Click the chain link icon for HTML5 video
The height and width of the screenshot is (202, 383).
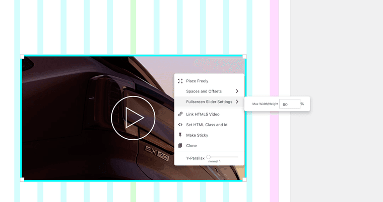pyautogui.click(x=180, y=114)
